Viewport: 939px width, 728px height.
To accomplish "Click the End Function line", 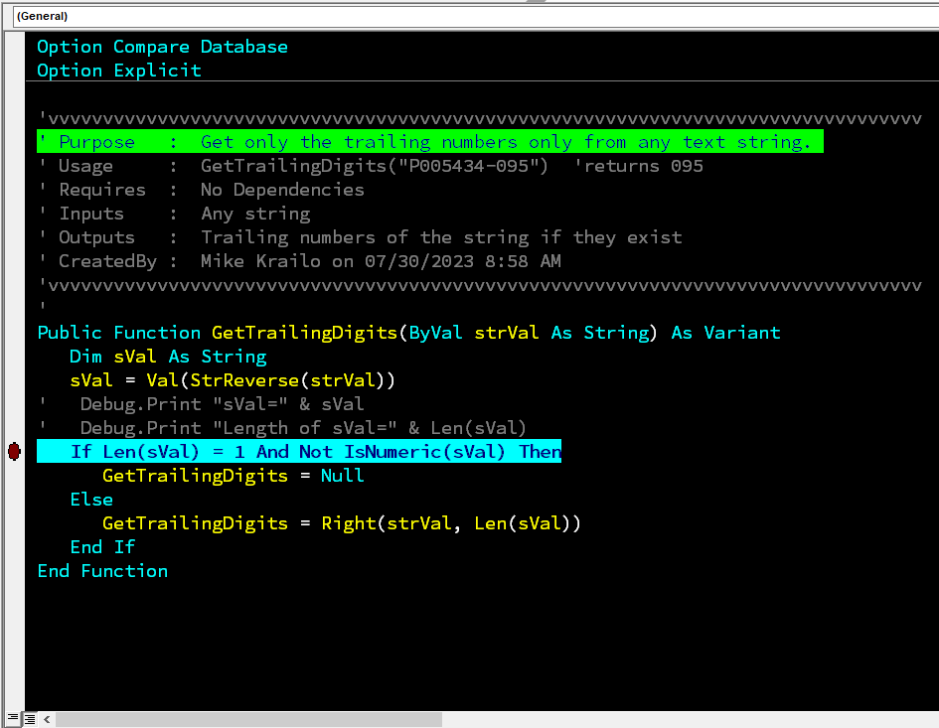I will coord(102,571).
